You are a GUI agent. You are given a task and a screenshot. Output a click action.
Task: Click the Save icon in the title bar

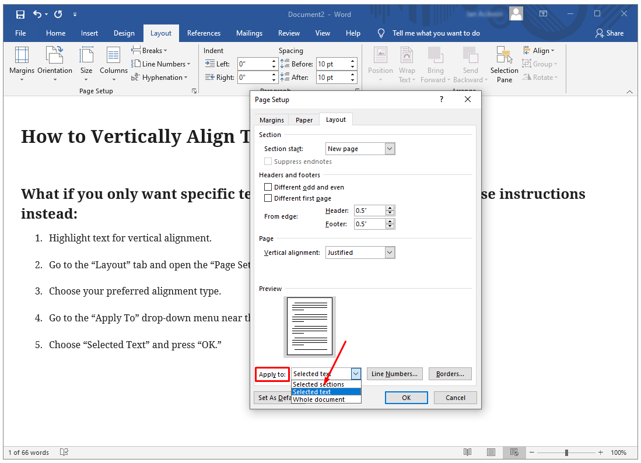pyautogui.click(x=20, y=14)
